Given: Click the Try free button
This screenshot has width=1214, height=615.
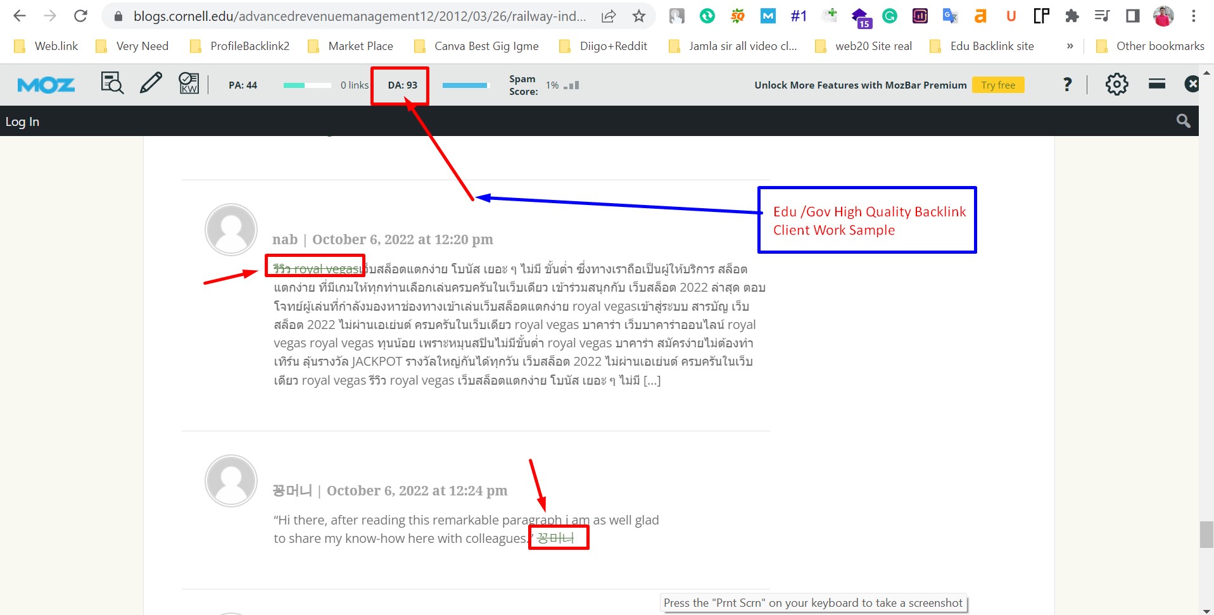Looking at the screenshot, I should pyautogui.click(x=998, y=85).
